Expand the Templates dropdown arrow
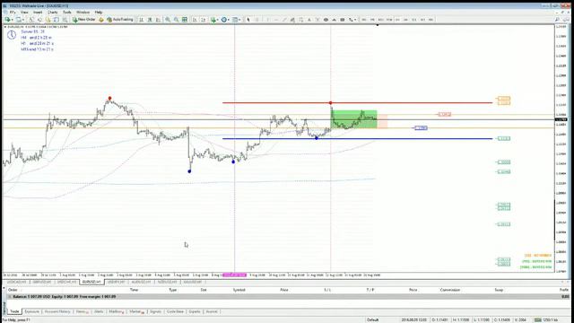 pos(239,20)
